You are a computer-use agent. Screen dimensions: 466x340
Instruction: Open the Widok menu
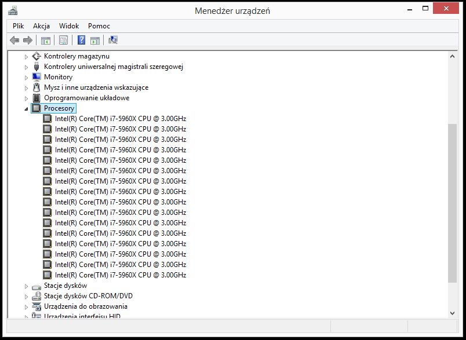69,26
